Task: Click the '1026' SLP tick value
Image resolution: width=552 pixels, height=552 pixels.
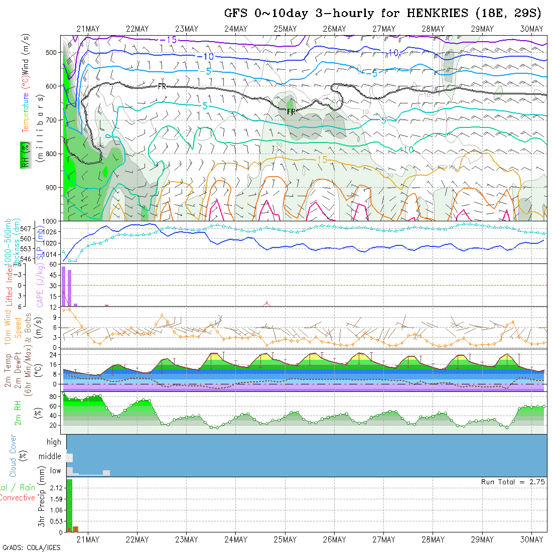Action: [49, 232]
